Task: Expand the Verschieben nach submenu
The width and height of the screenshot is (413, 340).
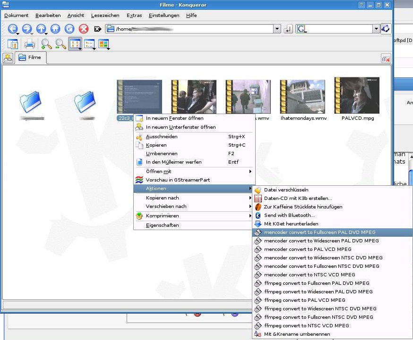Action: 194,207
